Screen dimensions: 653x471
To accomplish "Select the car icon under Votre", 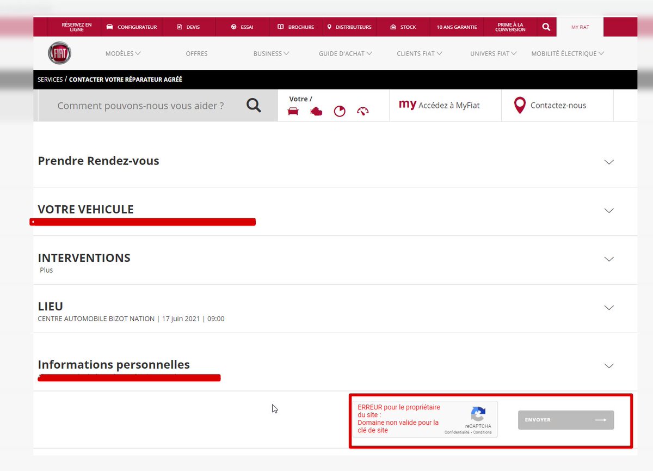I will tap(293, 112).
